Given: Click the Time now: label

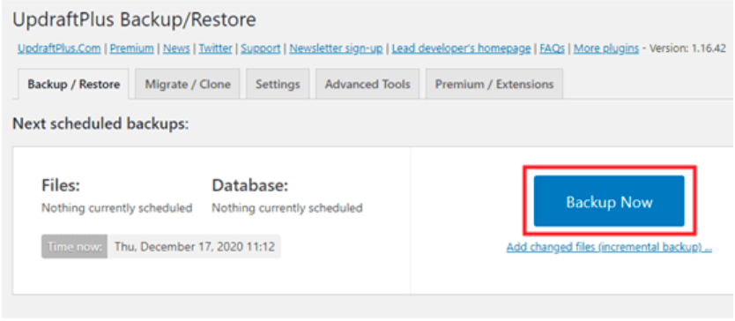Looking at the screenshot, I should [x=75, y=246].
